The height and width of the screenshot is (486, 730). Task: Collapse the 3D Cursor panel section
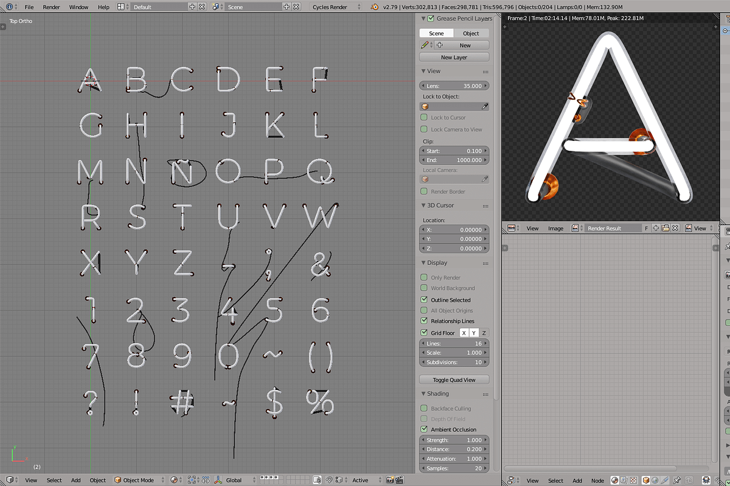click(x=423, y=205)
